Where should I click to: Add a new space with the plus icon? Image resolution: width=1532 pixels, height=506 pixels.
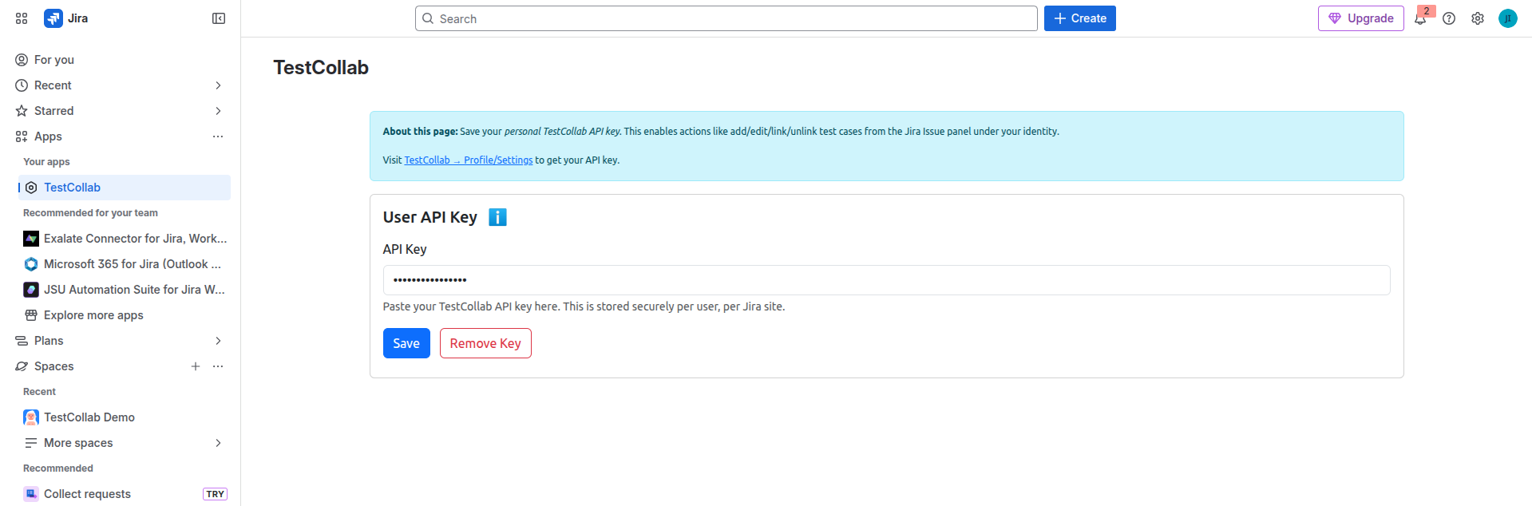click(196, 366)
